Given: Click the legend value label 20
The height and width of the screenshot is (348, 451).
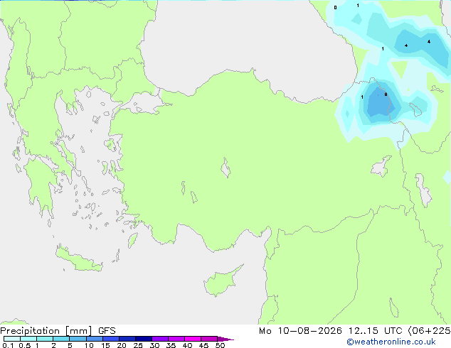Looking at the screenshot, I should pos(122,345).
